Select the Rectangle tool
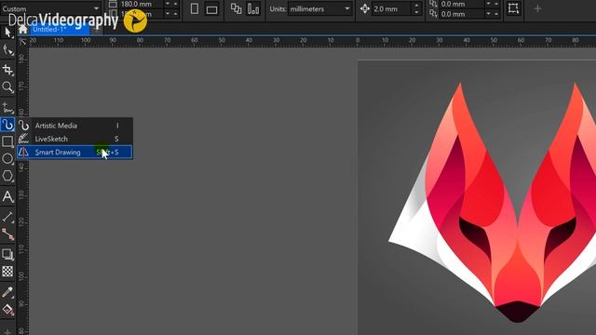The height and width of the screenshot is (335, 596). [7, 141]
